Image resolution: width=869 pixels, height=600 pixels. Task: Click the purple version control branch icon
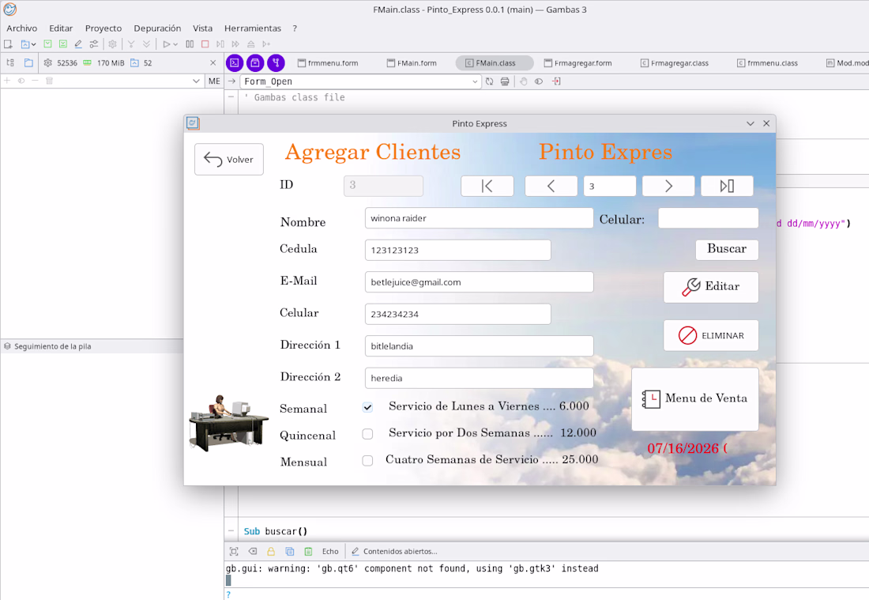[x=276, y=62]
